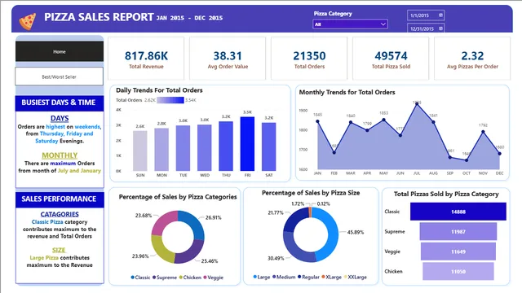Image resolution: width=522 pixels, height=293 pixels.
Task: Click the JAN data point on monthly chart
Action: pyautogui.click(x=317, y=121)
